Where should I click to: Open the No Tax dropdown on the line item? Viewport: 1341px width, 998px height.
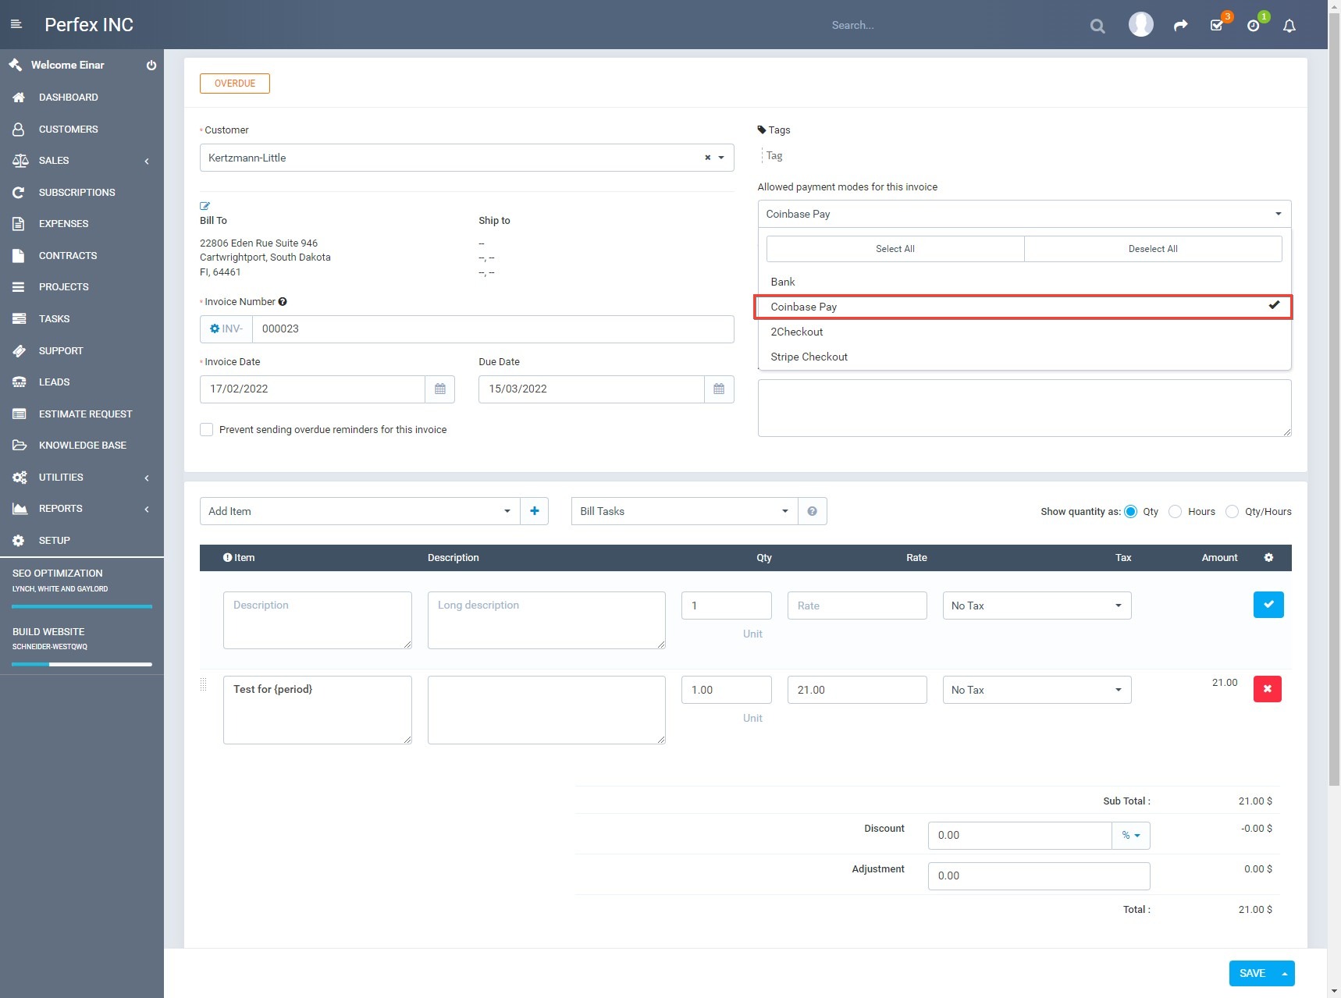click(x=1036, y=690)
